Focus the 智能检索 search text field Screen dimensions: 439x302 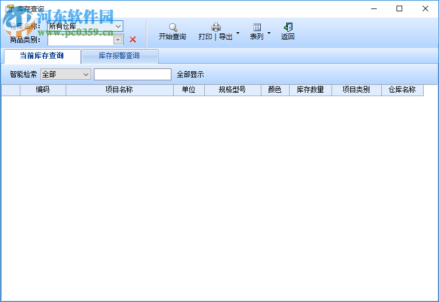[x=132, y=75]
